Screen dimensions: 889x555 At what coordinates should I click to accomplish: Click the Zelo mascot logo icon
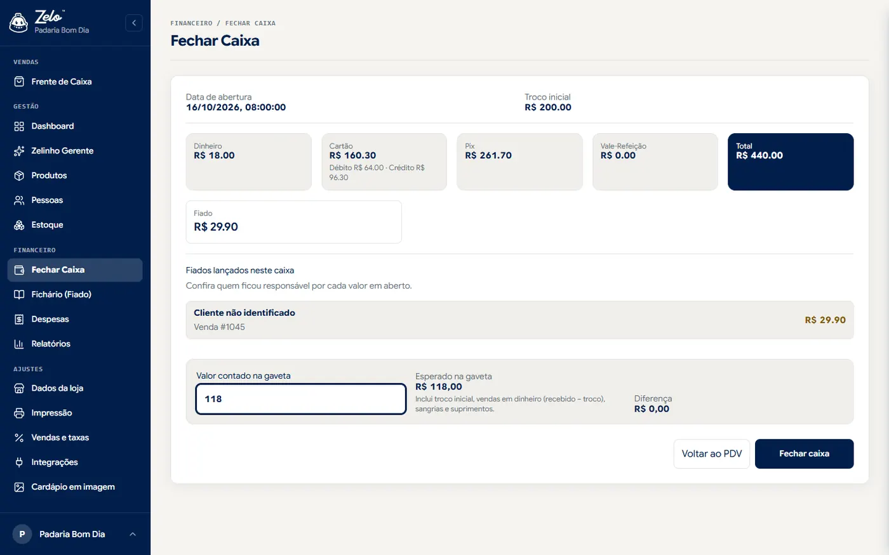click(18, 23)
